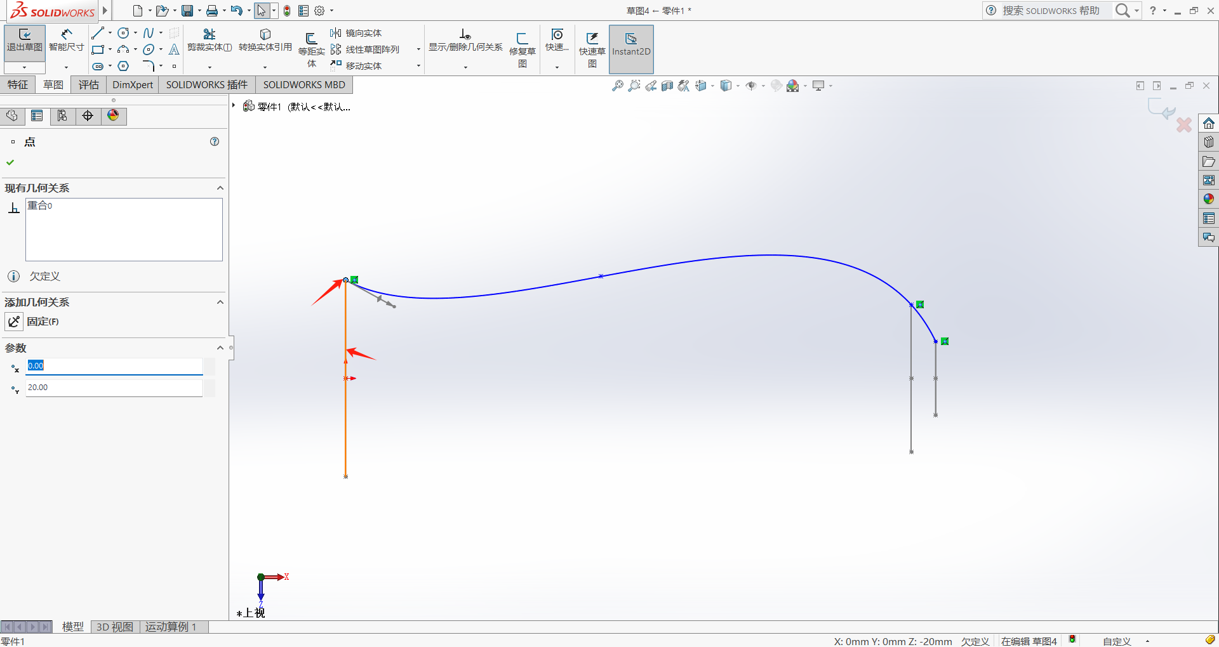Switch to the 评估 tab
Screen dimensions: 1219x647
(89, 85)
